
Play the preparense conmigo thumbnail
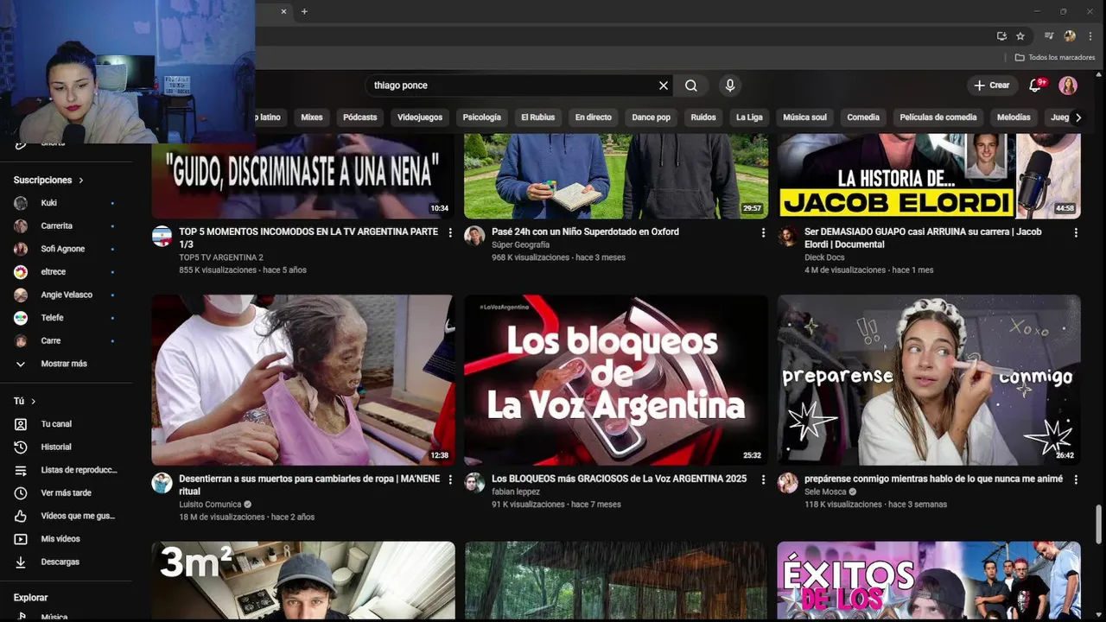coord(929,380)
